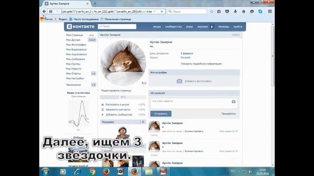Open Мои Видеозаписи in the sidebar
The image size is (314, 176).
point(77,49)
